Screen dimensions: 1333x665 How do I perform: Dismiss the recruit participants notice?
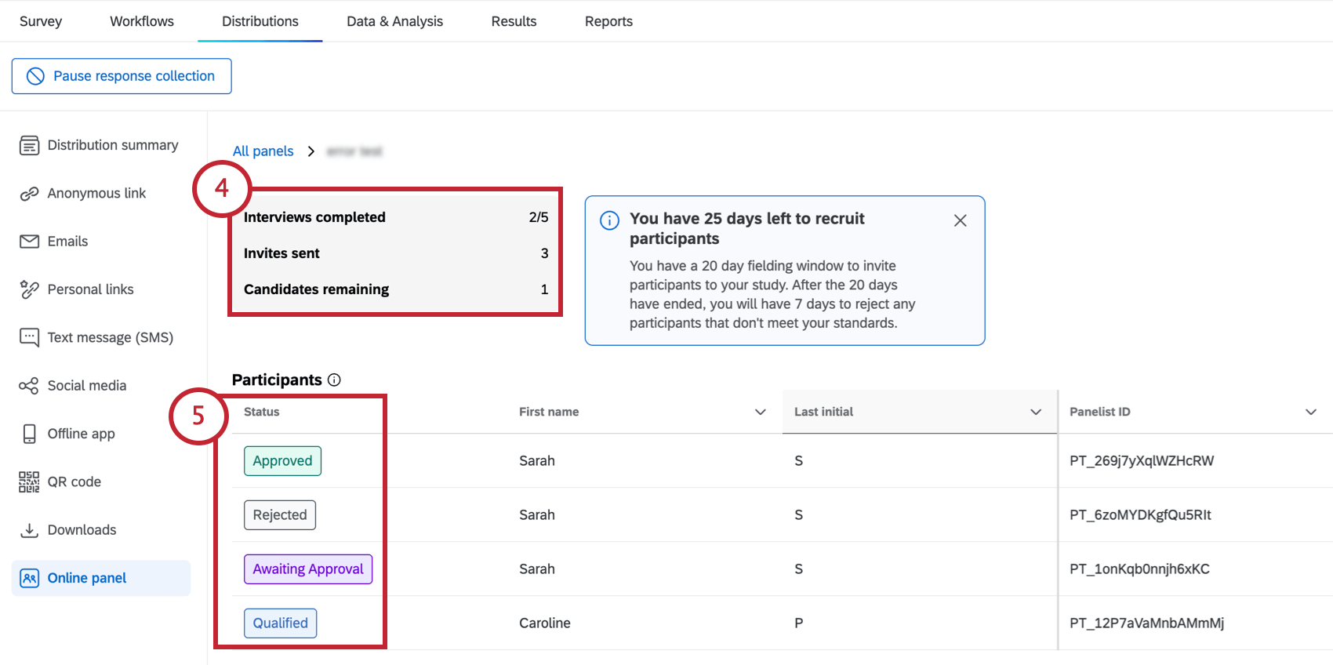pyautogui.click(x=960, y=220)
